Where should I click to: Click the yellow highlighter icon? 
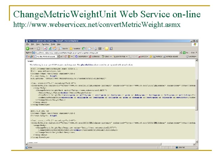click(151, 57)
